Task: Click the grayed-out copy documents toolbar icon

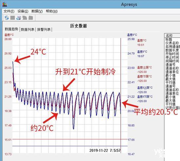Action: point(25,18)
